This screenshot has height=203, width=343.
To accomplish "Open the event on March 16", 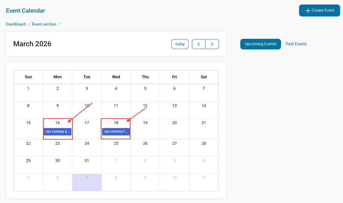I will coord(57,132).
